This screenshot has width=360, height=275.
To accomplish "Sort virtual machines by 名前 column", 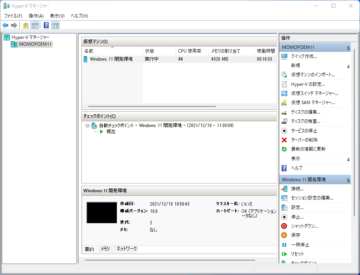I will point(112,51).
